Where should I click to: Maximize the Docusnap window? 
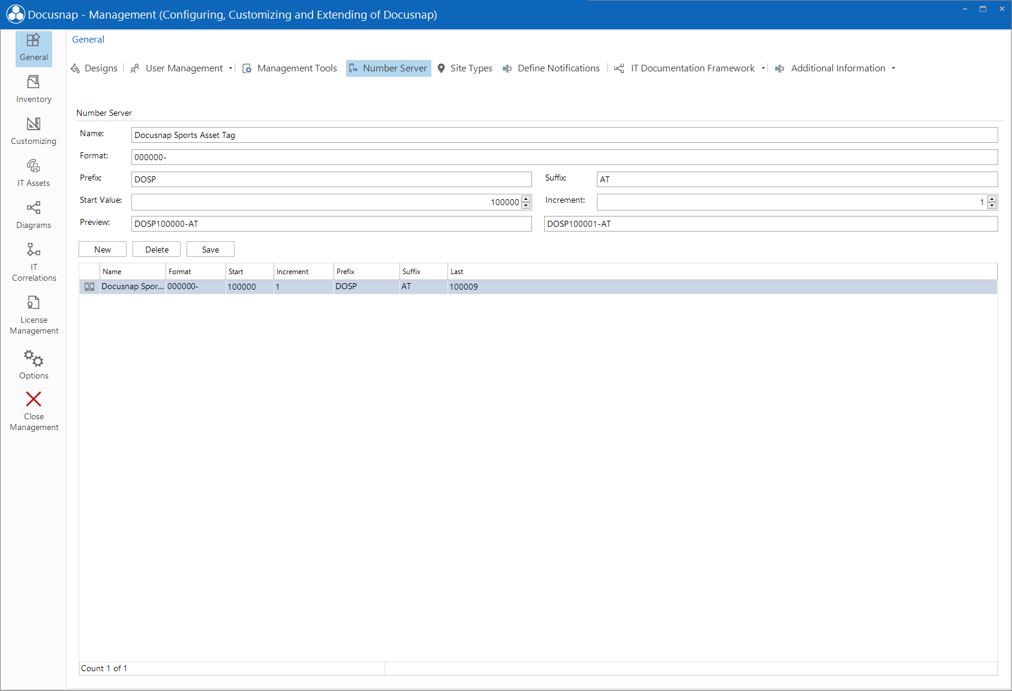pos(983,9)
